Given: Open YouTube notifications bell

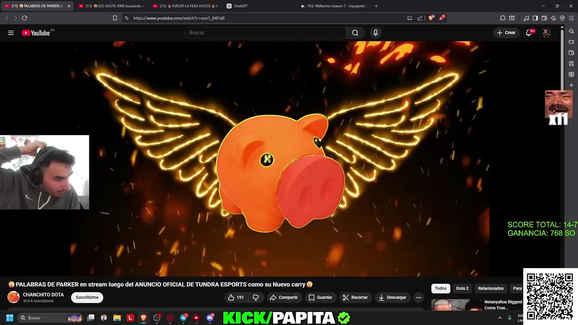Looking at the screenshot, I should tap(529, 32).
